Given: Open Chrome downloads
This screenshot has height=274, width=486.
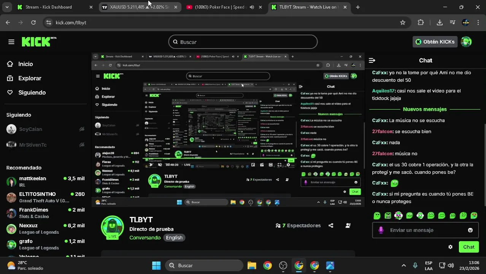Looking at the screenshot, I should coord(440,22).
